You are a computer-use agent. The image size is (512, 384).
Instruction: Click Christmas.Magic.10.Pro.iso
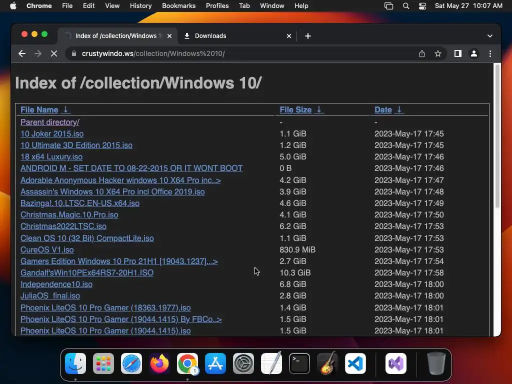(69, 214)
